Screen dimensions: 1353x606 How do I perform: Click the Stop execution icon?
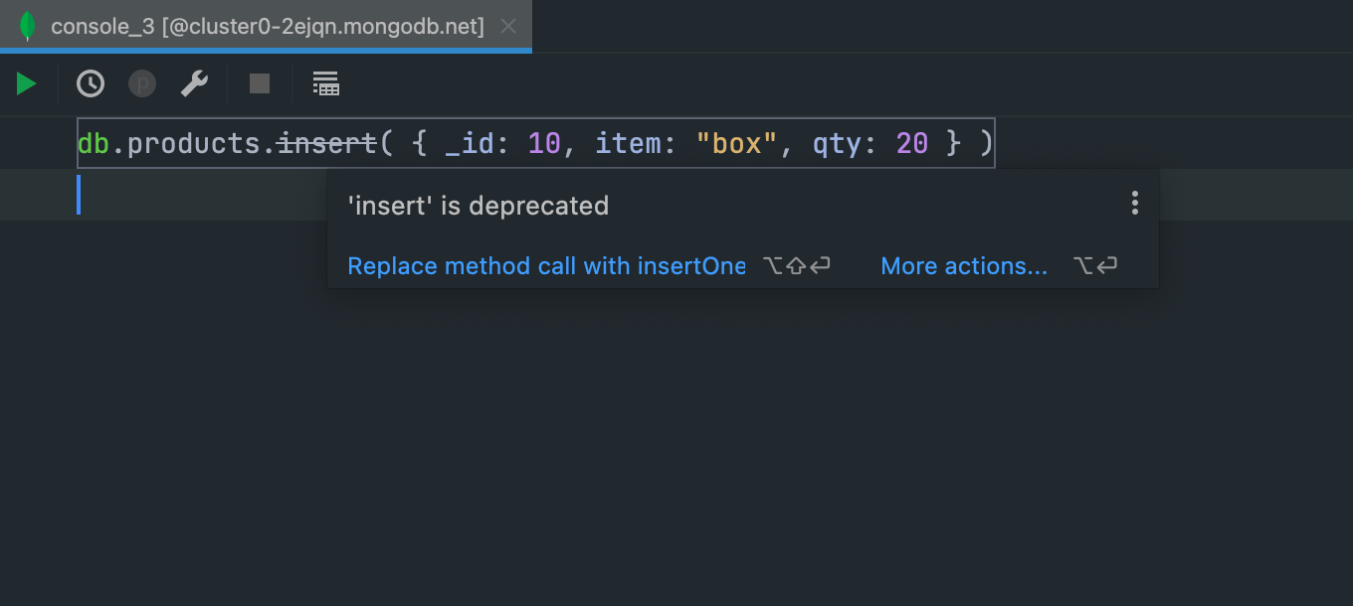(x=259, y=83)
